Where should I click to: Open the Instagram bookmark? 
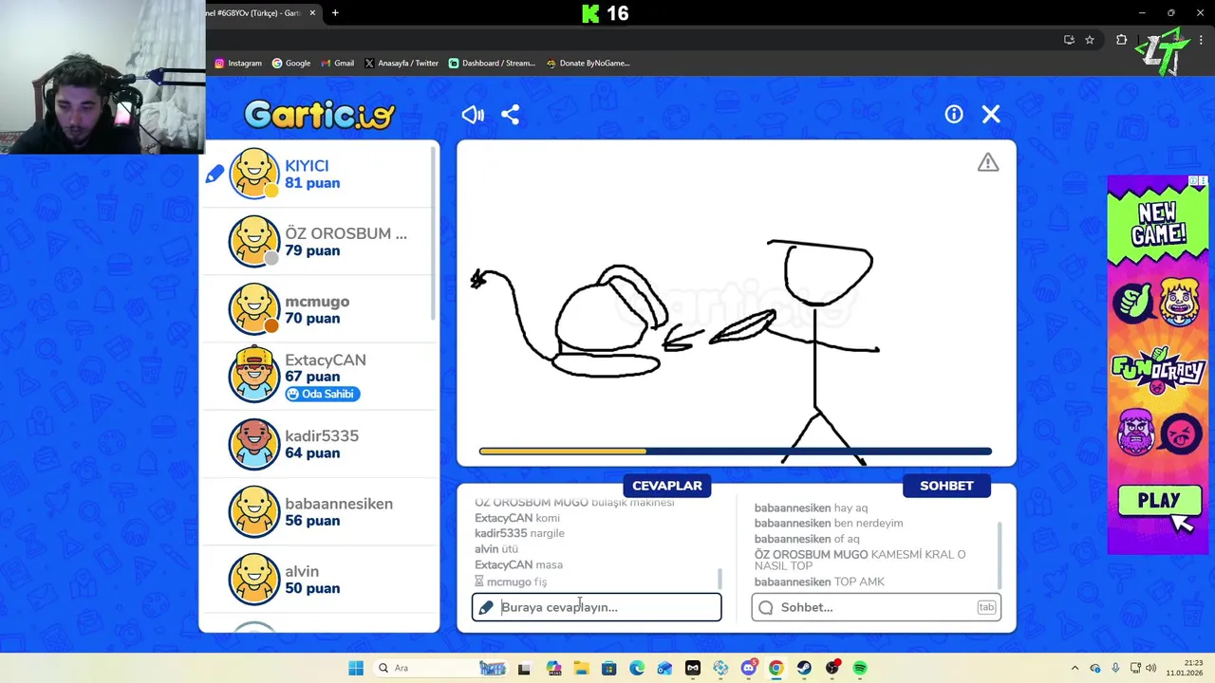[x=238, y=64]
